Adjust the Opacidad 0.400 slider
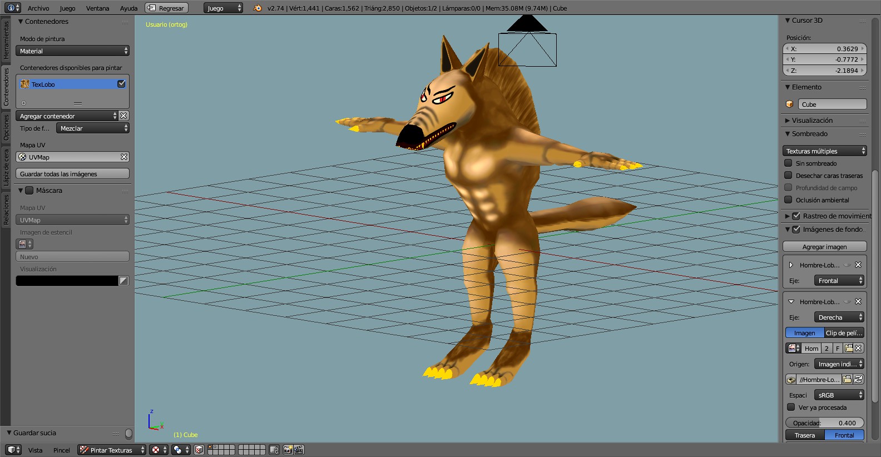 coord(825,423)
